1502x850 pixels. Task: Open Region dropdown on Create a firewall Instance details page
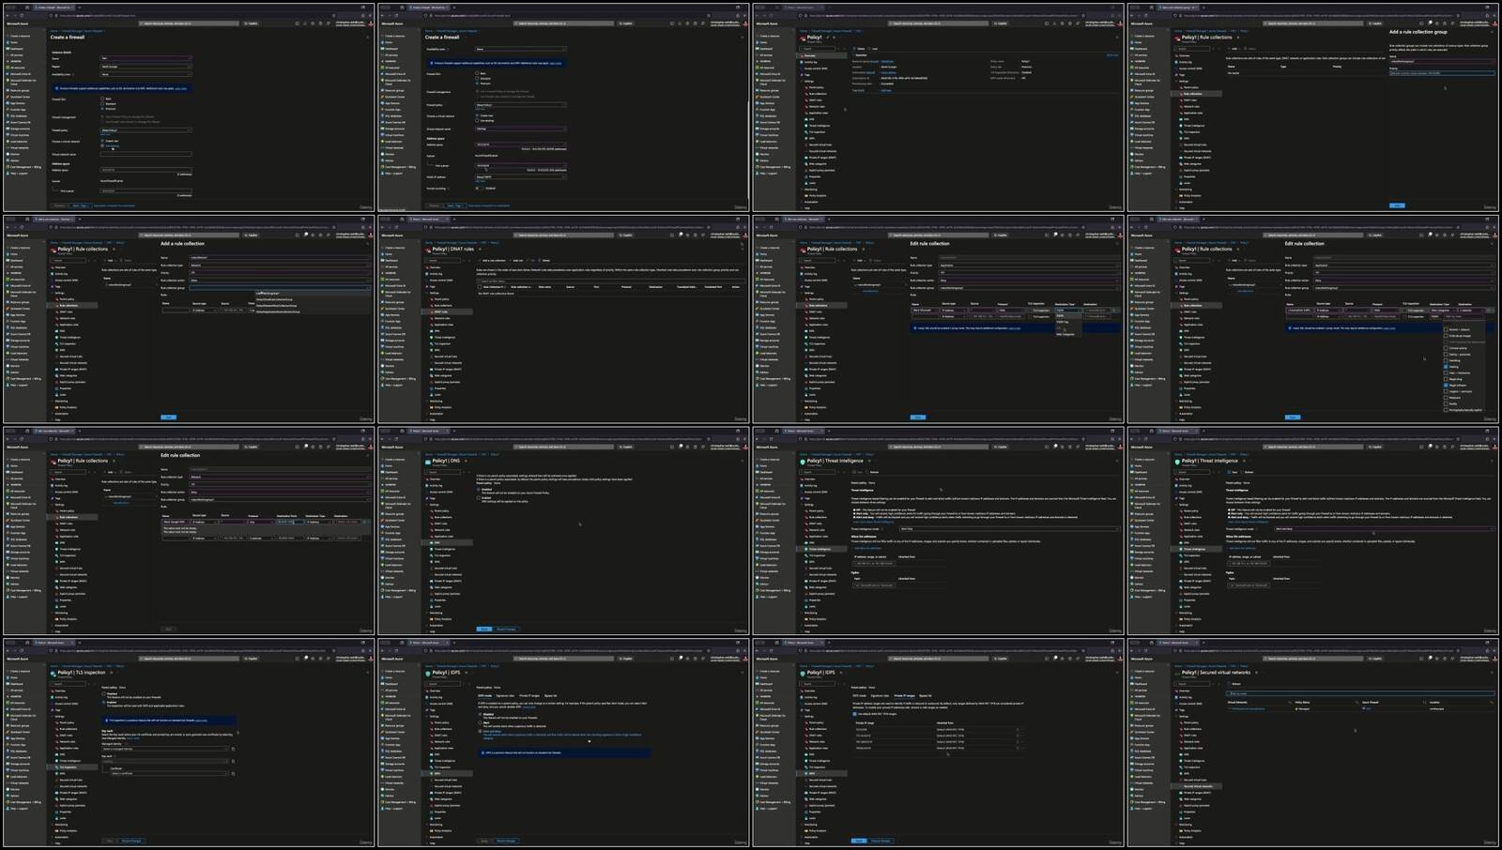[146, 67]
